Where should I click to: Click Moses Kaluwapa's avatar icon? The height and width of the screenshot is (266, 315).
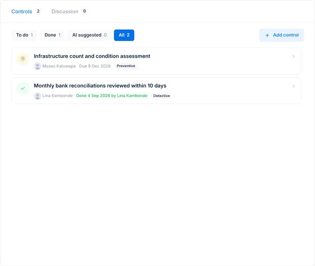(38, 66)
